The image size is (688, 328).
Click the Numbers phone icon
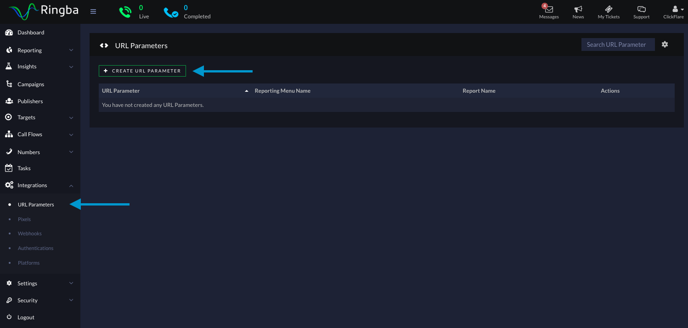pos(9,152)
